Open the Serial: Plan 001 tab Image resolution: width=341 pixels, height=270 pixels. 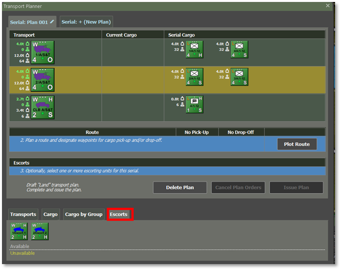(x=29, y=22)
